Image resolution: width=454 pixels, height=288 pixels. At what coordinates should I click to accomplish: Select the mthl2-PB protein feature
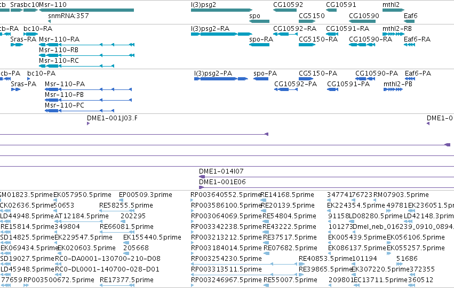393,89
